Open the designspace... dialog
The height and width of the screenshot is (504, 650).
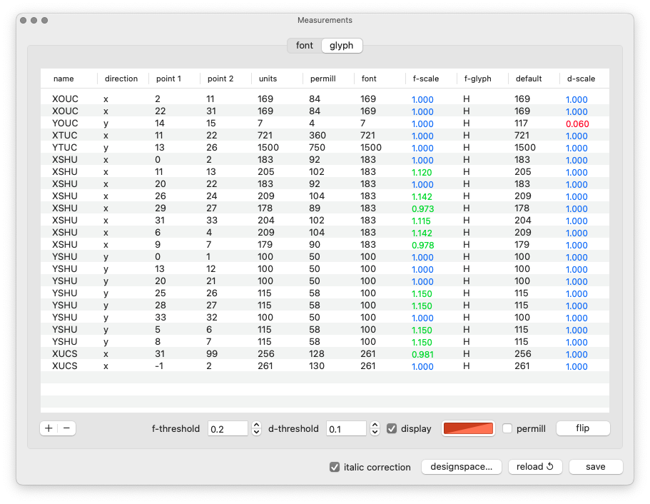point(461,467)
